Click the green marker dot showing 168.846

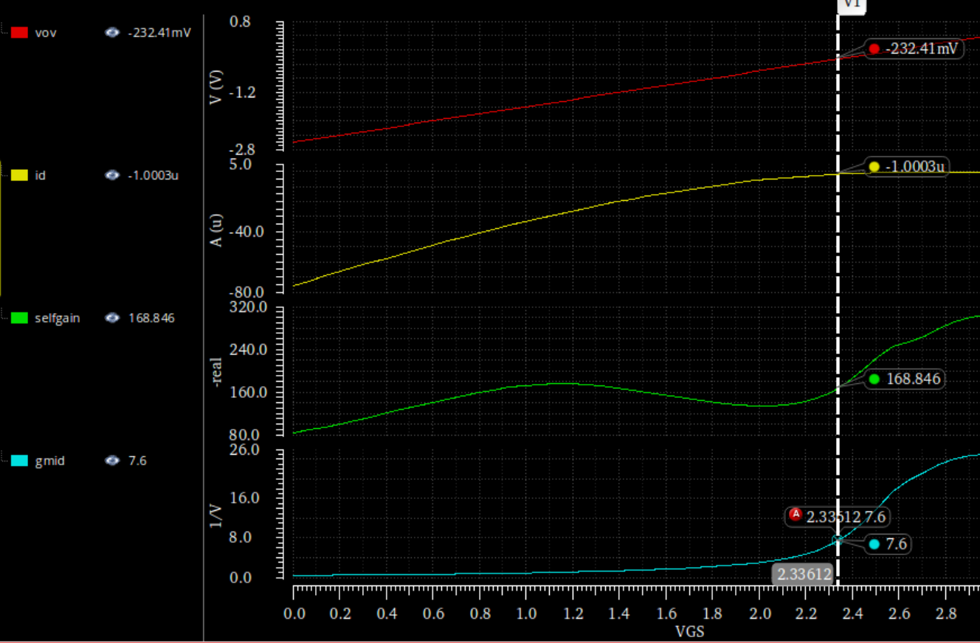(x=874, y=379)
